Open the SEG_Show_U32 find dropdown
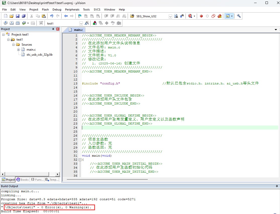280x214 pixels. pyautogui.click(x=170, y=16)
